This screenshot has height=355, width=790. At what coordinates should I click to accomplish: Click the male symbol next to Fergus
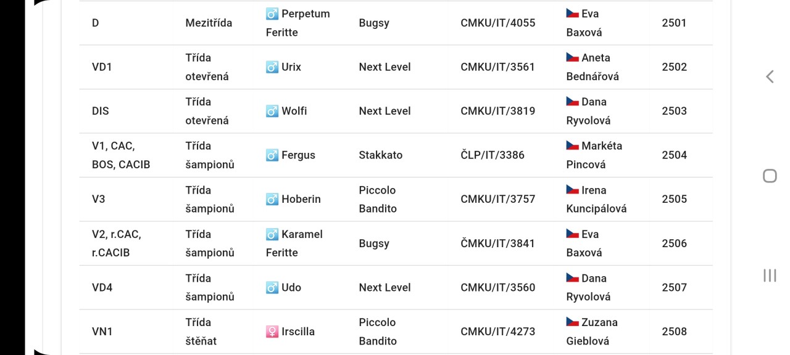tap(272, 155)
